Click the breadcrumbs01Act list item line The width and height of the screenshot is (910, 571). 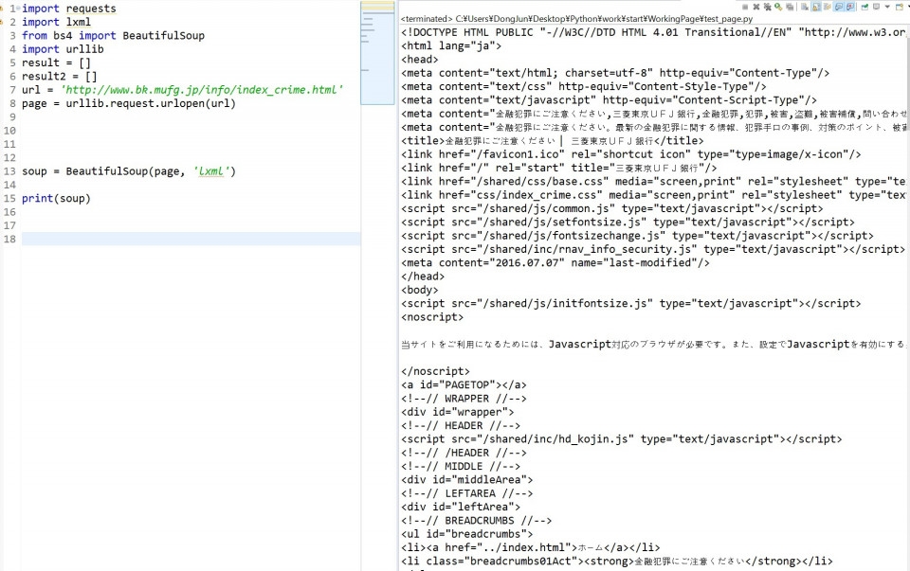617,562
